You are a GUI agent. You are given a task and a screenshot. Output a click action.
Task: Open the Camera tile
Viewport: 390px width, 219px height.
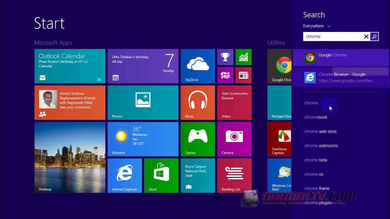coord(234,139)
